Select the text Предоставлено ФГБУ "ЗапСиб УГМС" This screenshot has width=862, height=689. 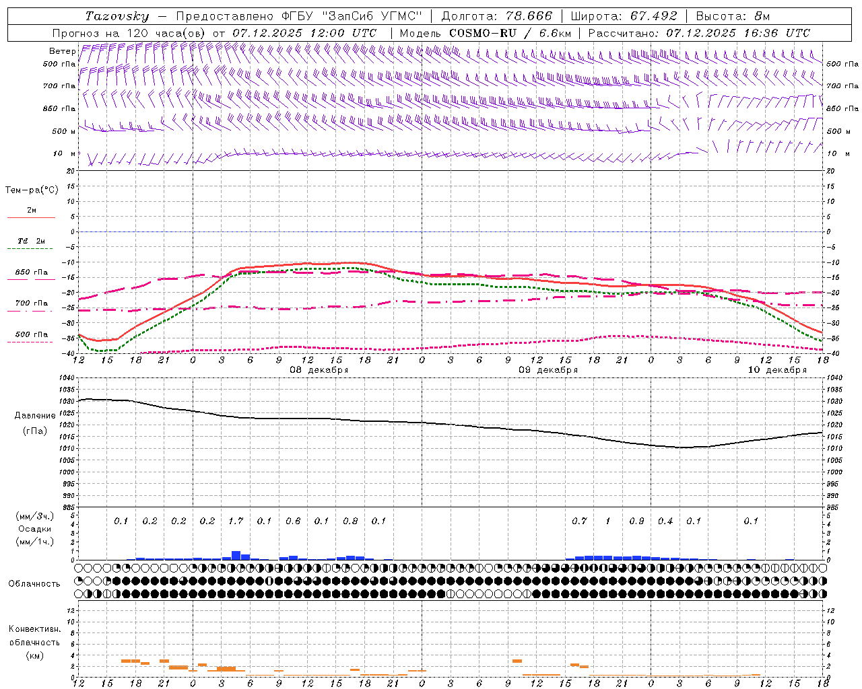298,16
